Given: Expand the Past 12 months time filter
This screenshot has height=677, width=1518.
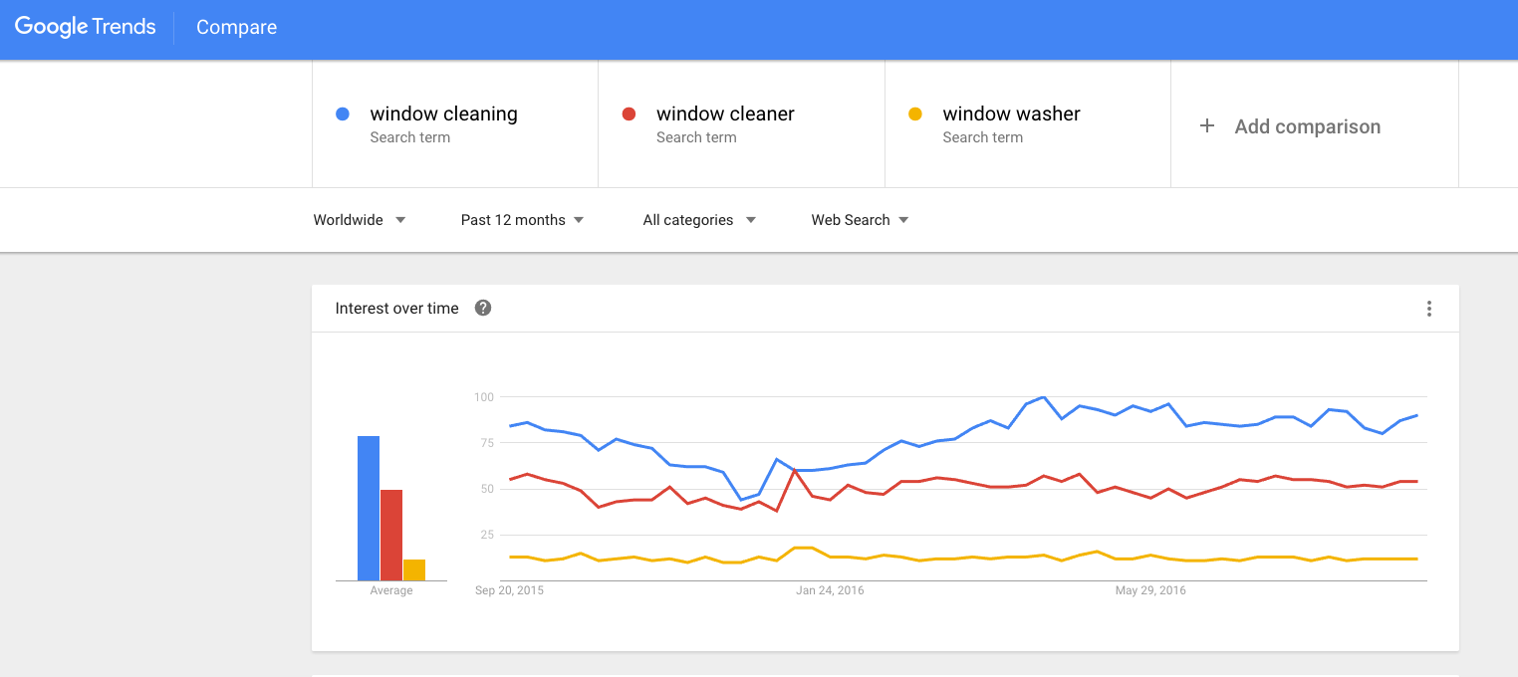Looking at the screenshot, I should pyautogui.click(x=522, y=220).
